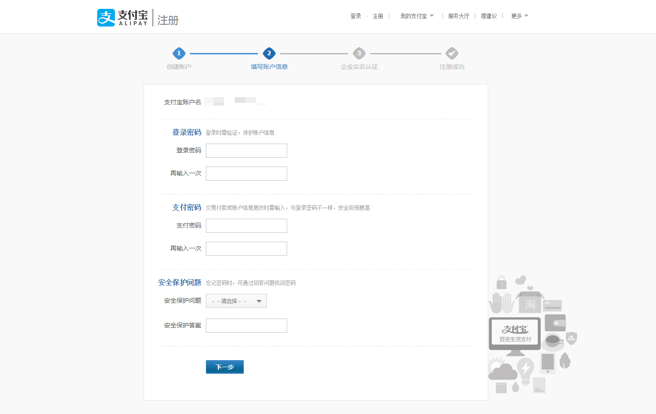Click step 3 diamond icon 企业实名认证
Screen dimensions: 656x414
(359, 53)
